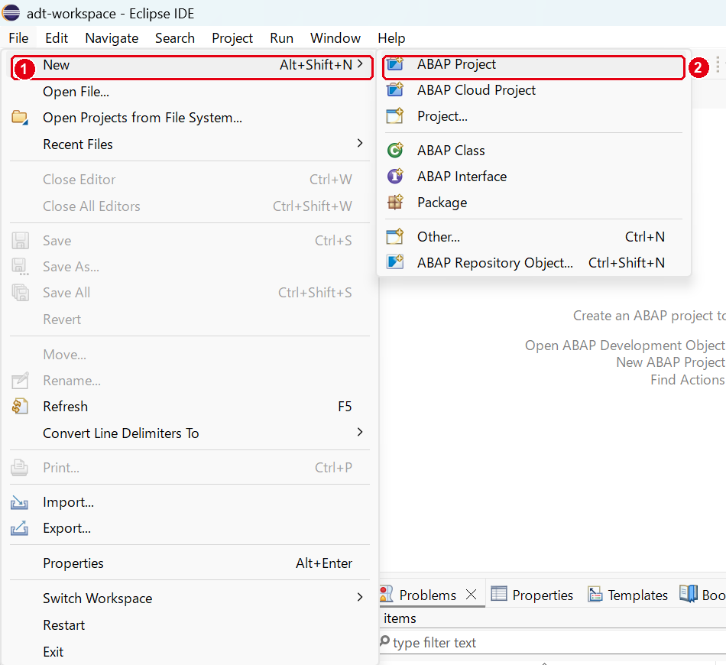Image resolution: width=726 pixels, height=665 pixels.
Task: Click the generic Project... wizard icon
Action: [x=395, y=115]
